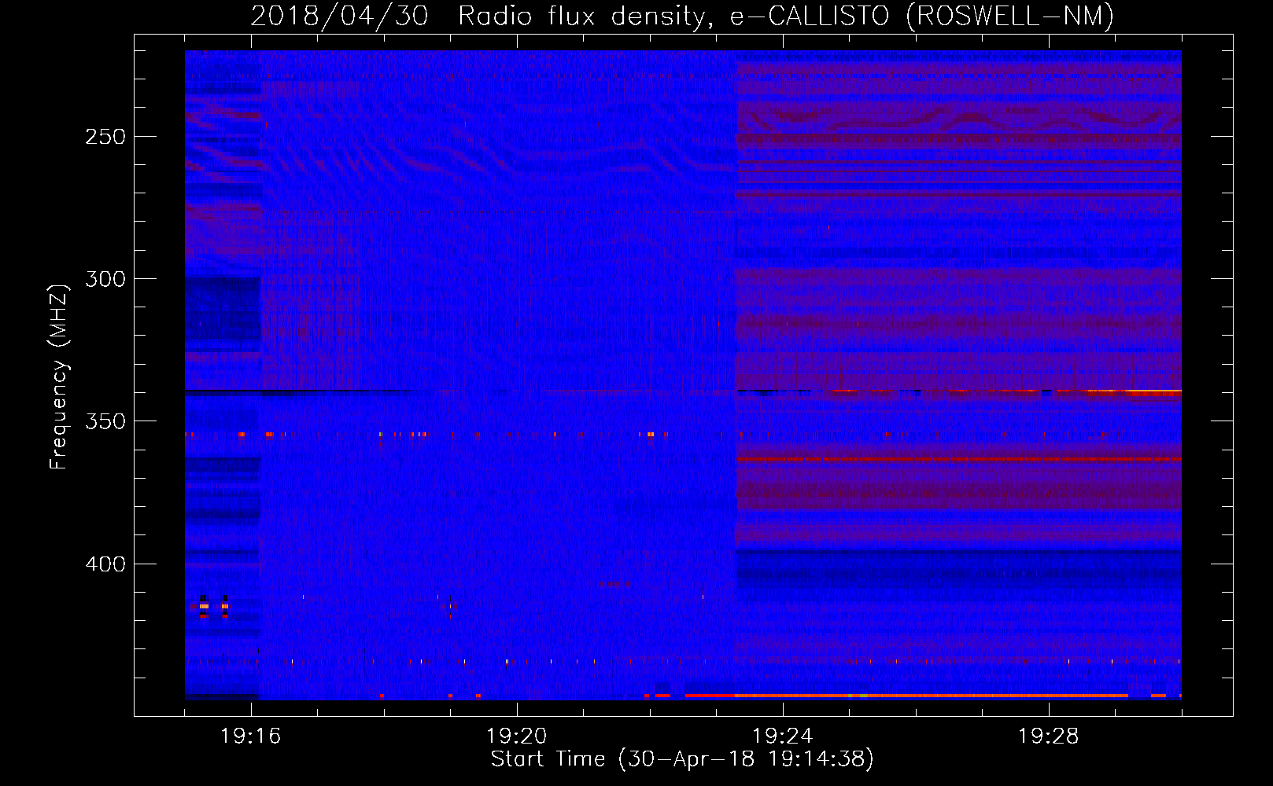Click the 19:20 time tick label
Viewport: 1273px width, 786px height.
(x=517, y=736)
